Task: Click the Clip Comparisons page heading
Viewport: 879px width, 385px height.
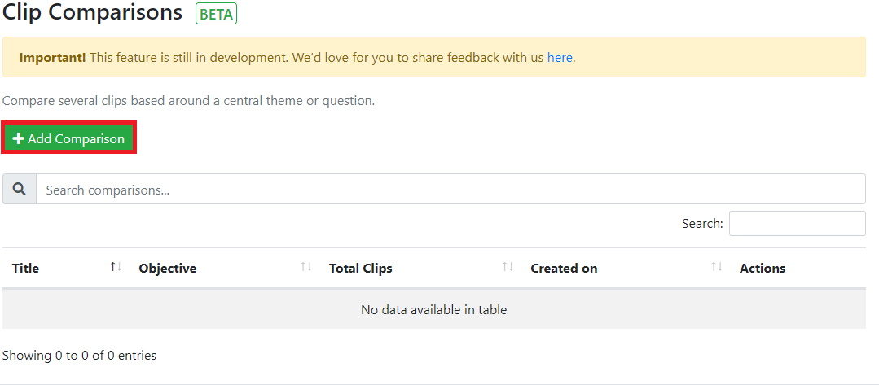Action: click(93, 12)
